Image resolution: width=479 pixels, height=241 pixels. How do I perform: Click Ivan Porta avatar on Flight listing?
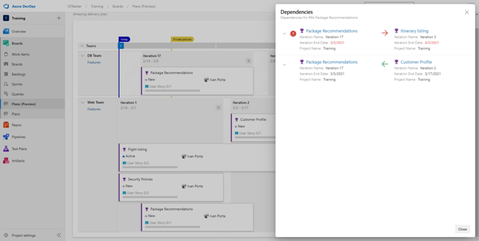point(184,157)
